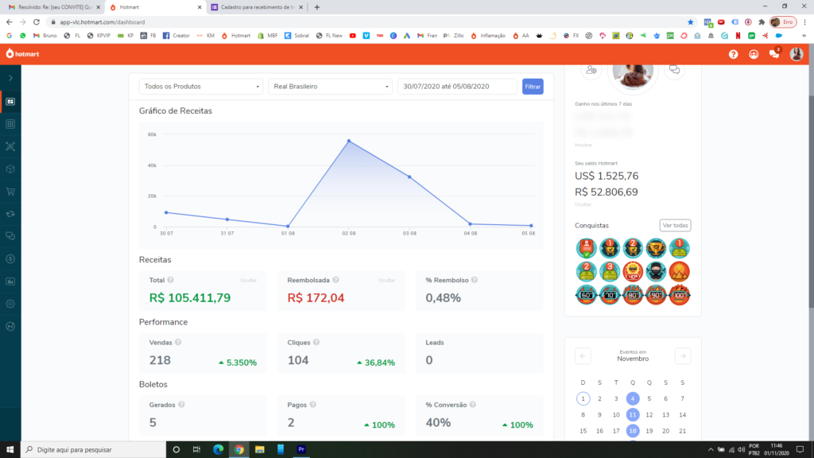Click the help icon next to % Reembolso
814x458 pixels.
(475, 280)
